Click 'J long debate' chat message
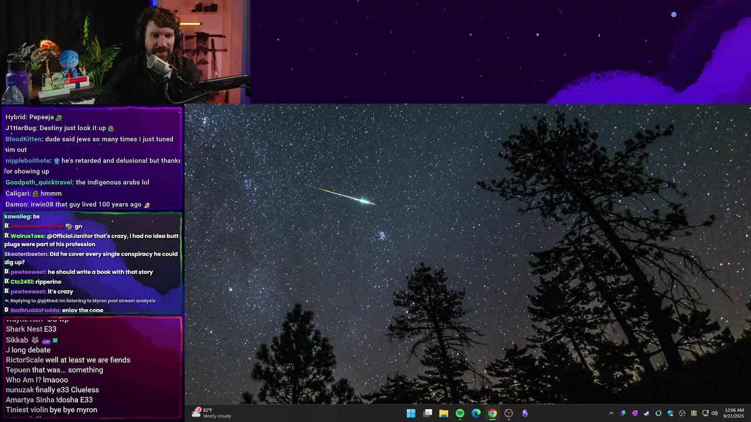751x422 pixels. click(x=28, y=350)
